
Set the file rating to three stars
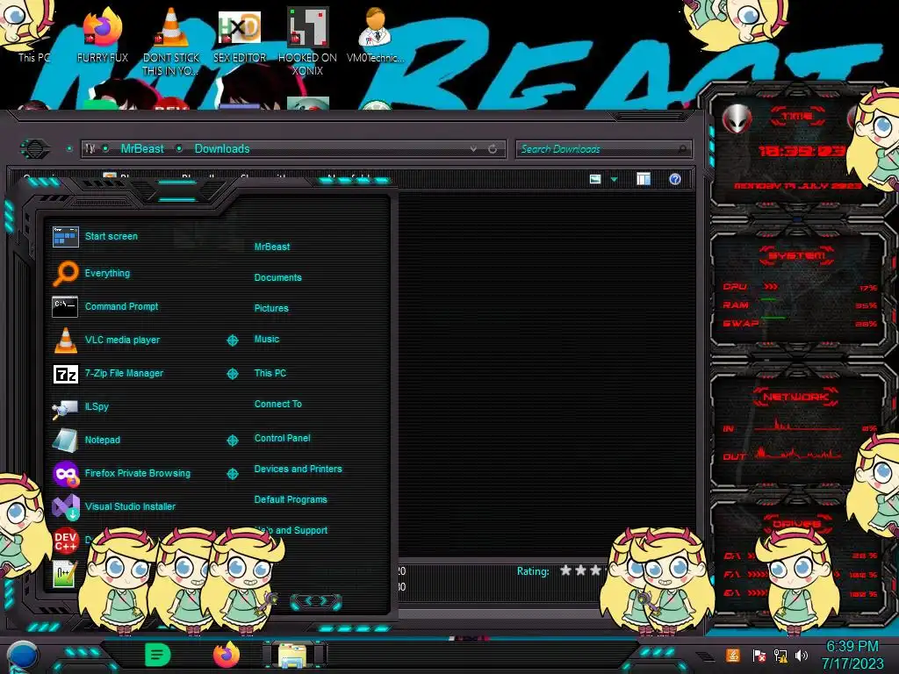click(596, 570)
